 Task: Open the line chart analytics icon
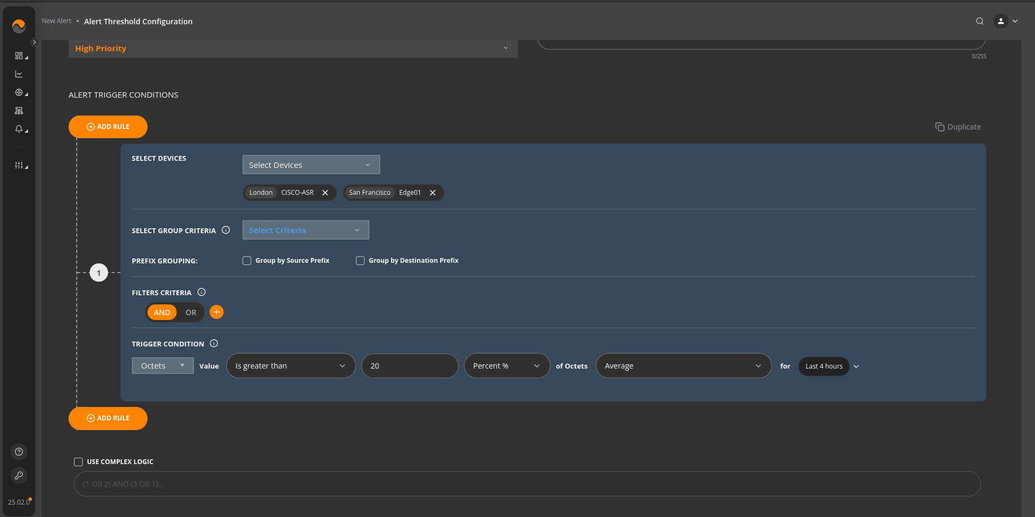pos(19,74)
